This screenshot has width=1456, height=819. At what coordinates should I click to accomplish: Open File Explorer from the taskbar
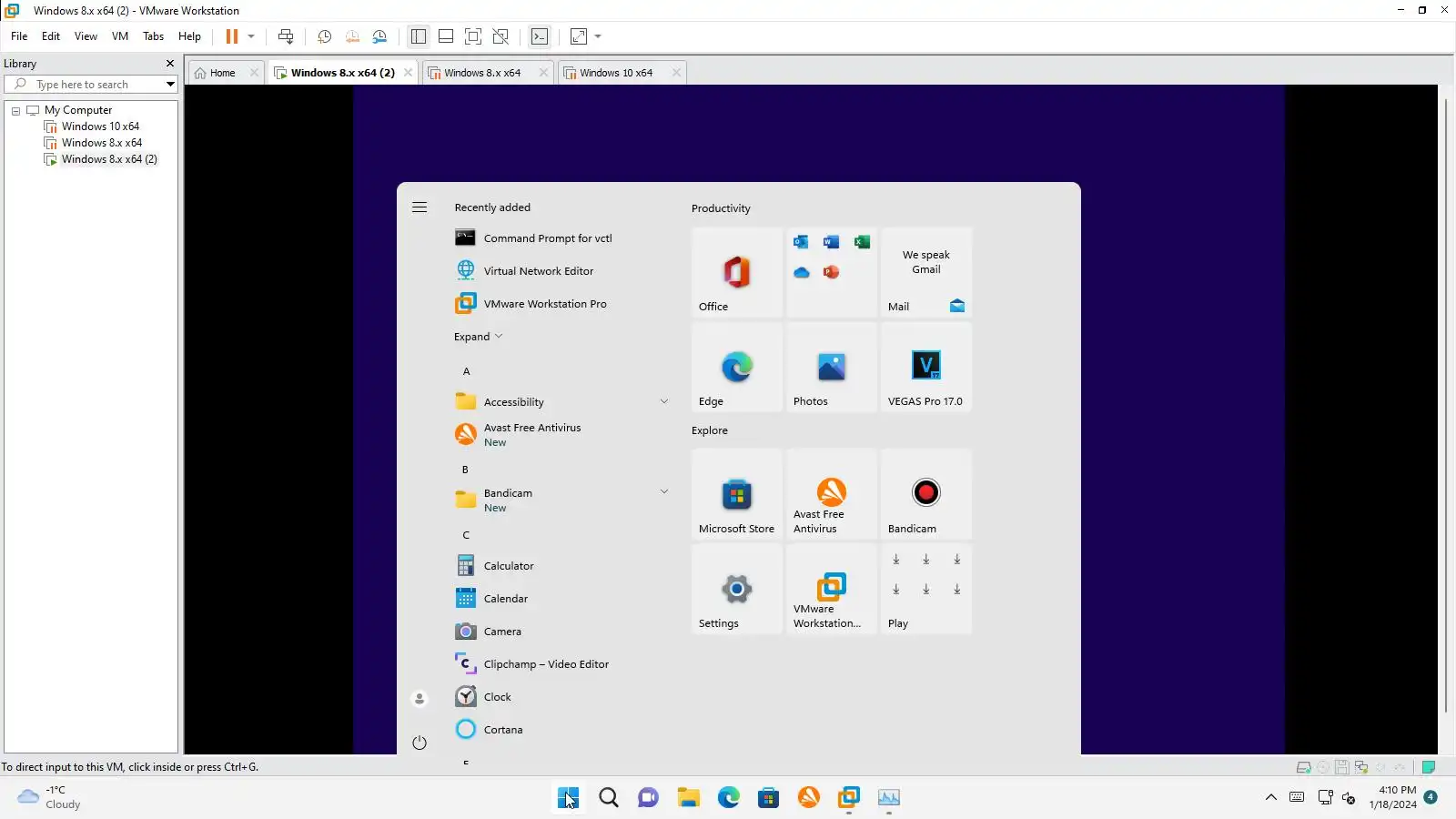tap(688, 798)
